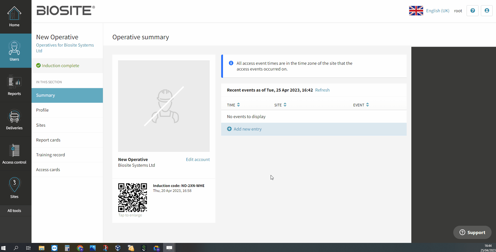The width and height of the screenshot is (496, 252).
Task: Click the Edit account link
Action: (198, 159)
